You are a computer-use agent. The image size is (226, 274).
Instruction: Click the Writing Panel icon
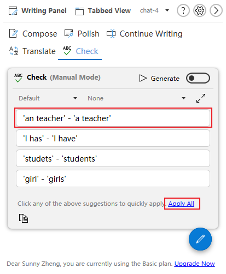point(13,11)
